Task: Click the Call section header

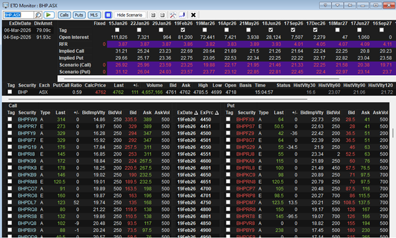Action: (x=13, y=105)
